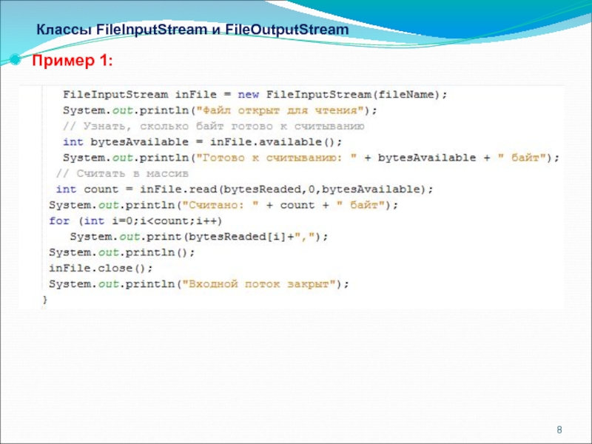Image resolution: width=592 pixels, height=444 pixels.
Task: Click the empty 'System.out.println();' line
Action: (122, 252)
